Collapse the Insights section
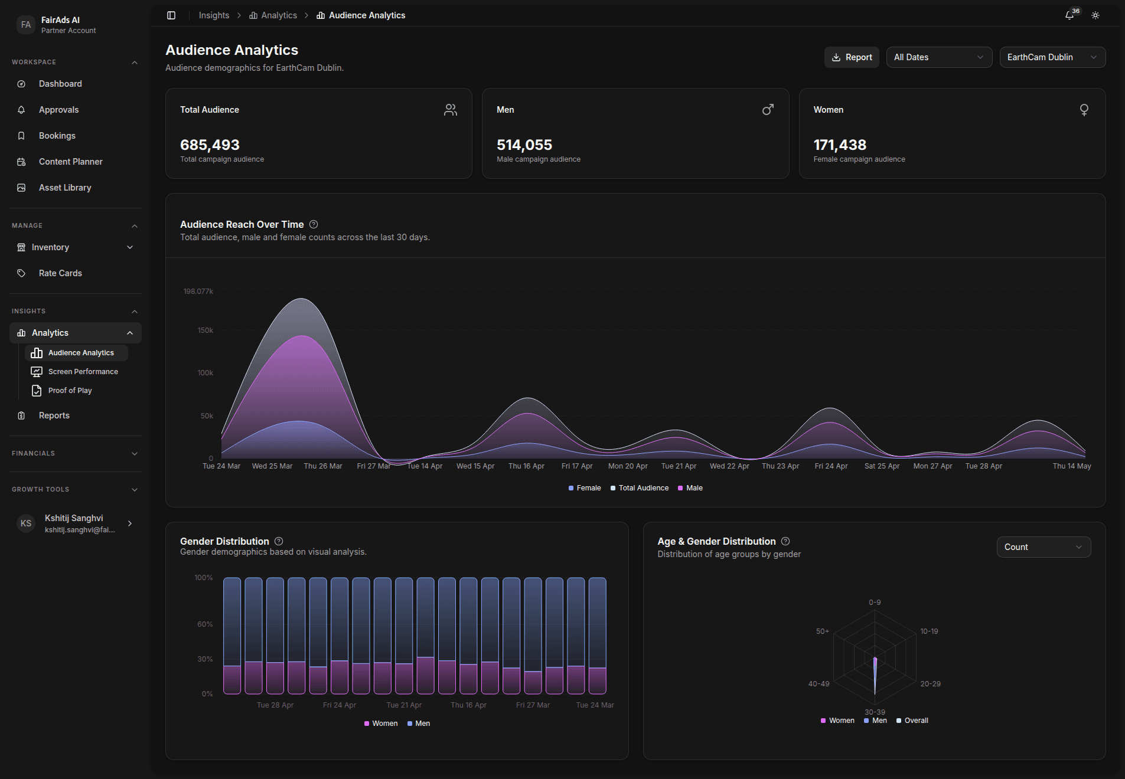 (x=135, y=312)
